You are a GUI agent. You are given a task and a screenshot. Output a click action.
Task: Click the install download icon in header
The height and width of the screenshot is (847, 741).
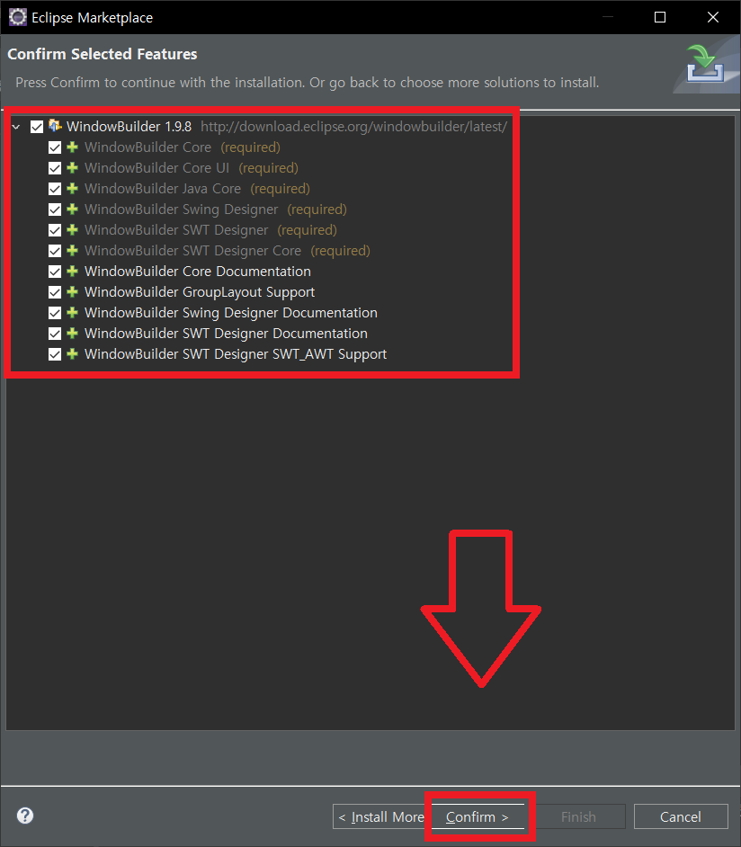pos(704,64)
